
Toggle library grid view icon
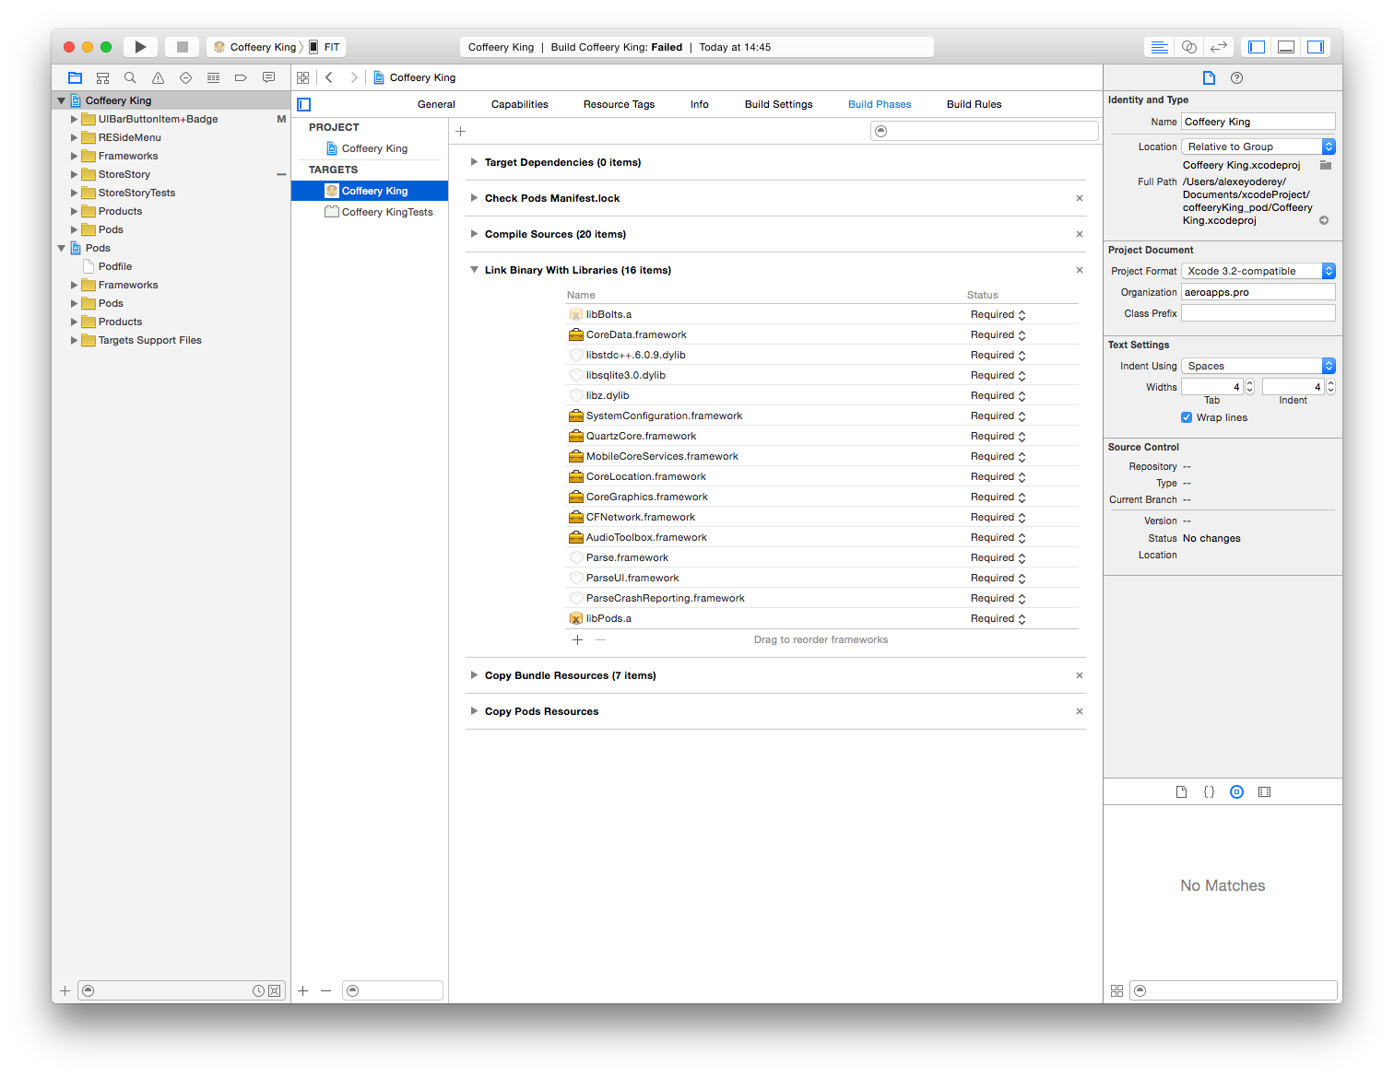pos(1116,991)
